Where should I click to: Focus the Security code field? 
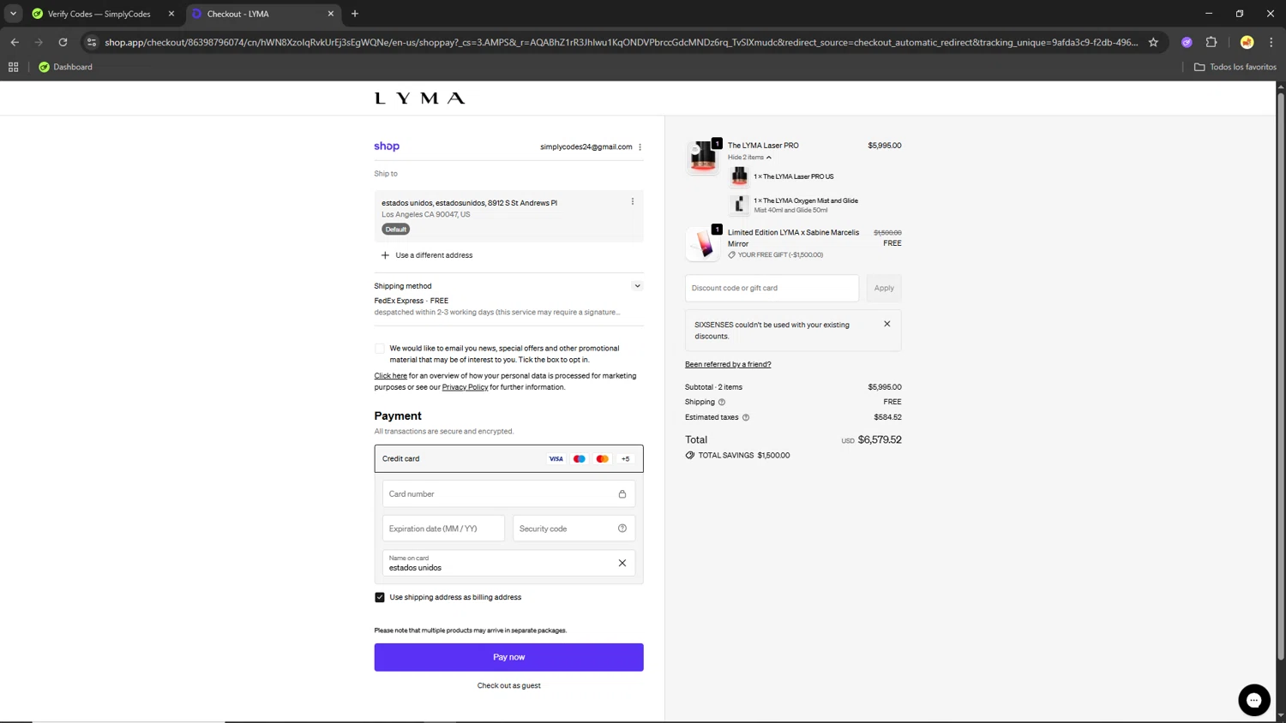(574, 529)
